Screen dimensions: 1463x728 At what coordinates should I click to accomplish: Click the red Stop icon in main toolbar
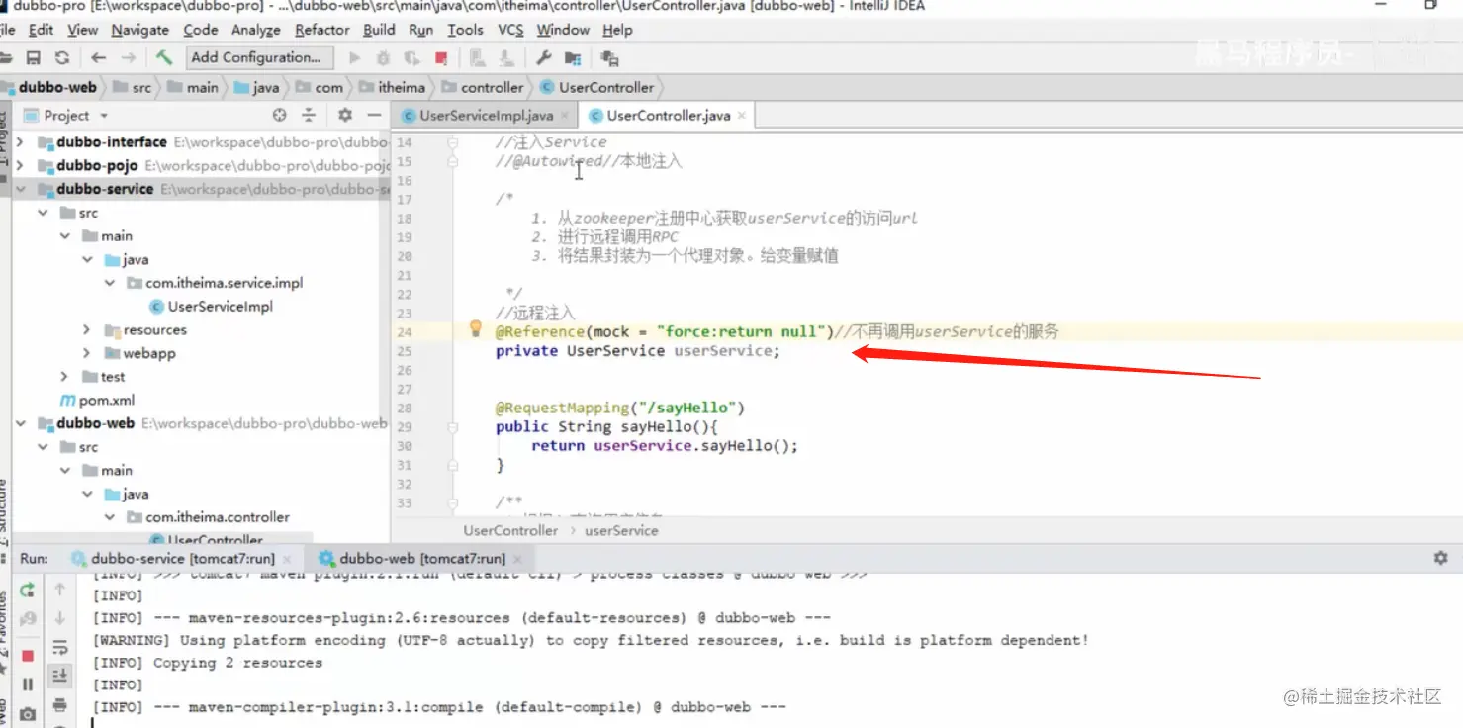441,58
